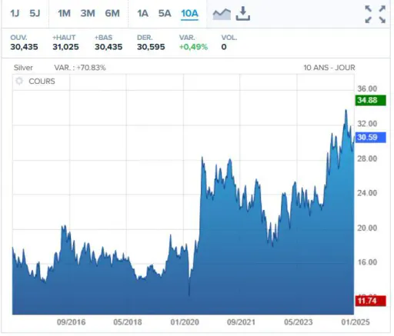Open the COURS settings gear
Screen dimensions: 394x336
(x=19, y=82)
